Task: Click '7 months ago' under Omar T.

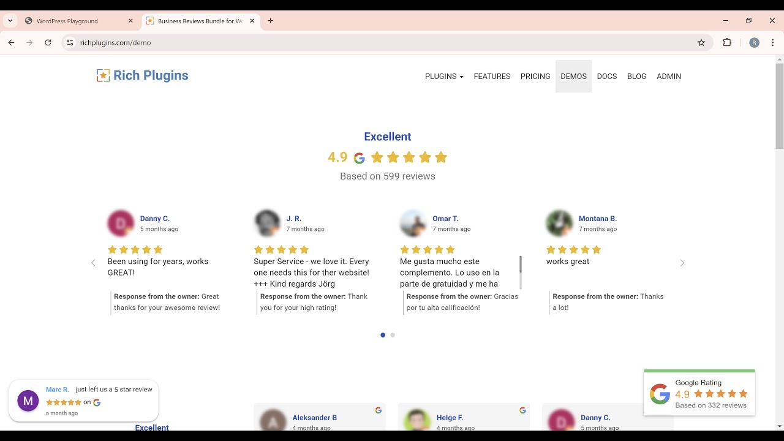Action: (451, 229)
